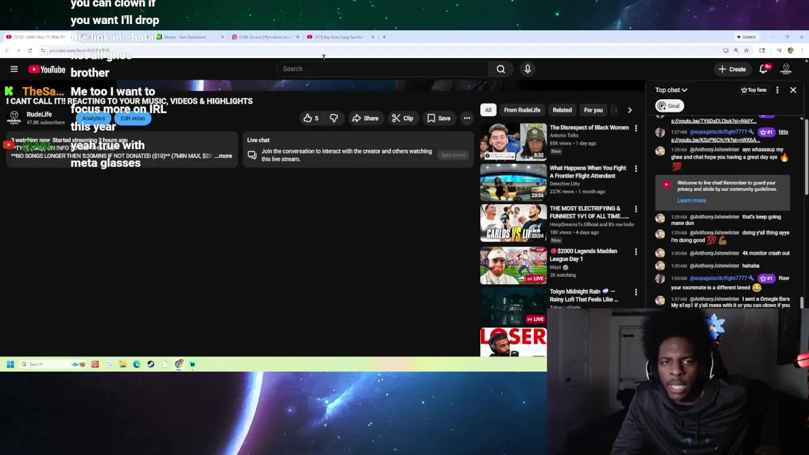The image size is (809, 455).
Task: Open the Windows Start menu
Action: coord(10,364)
